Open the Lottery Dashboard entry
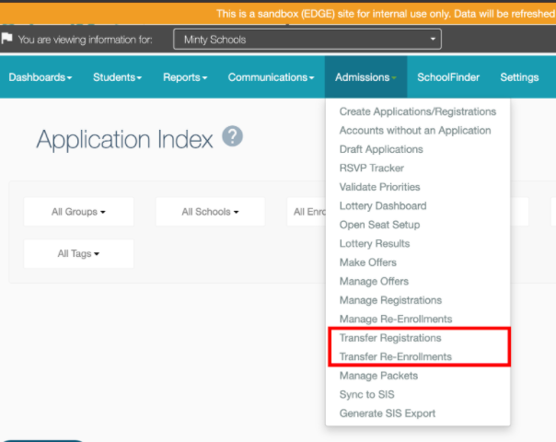 [383, 205]
